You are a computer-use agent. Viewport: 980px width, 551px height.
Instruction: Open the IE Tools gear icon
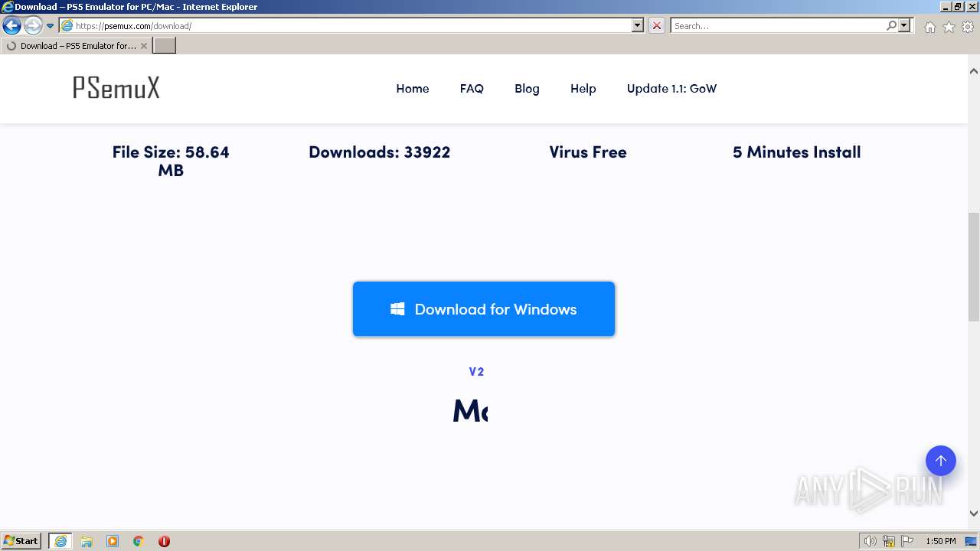tap(968, 27)
